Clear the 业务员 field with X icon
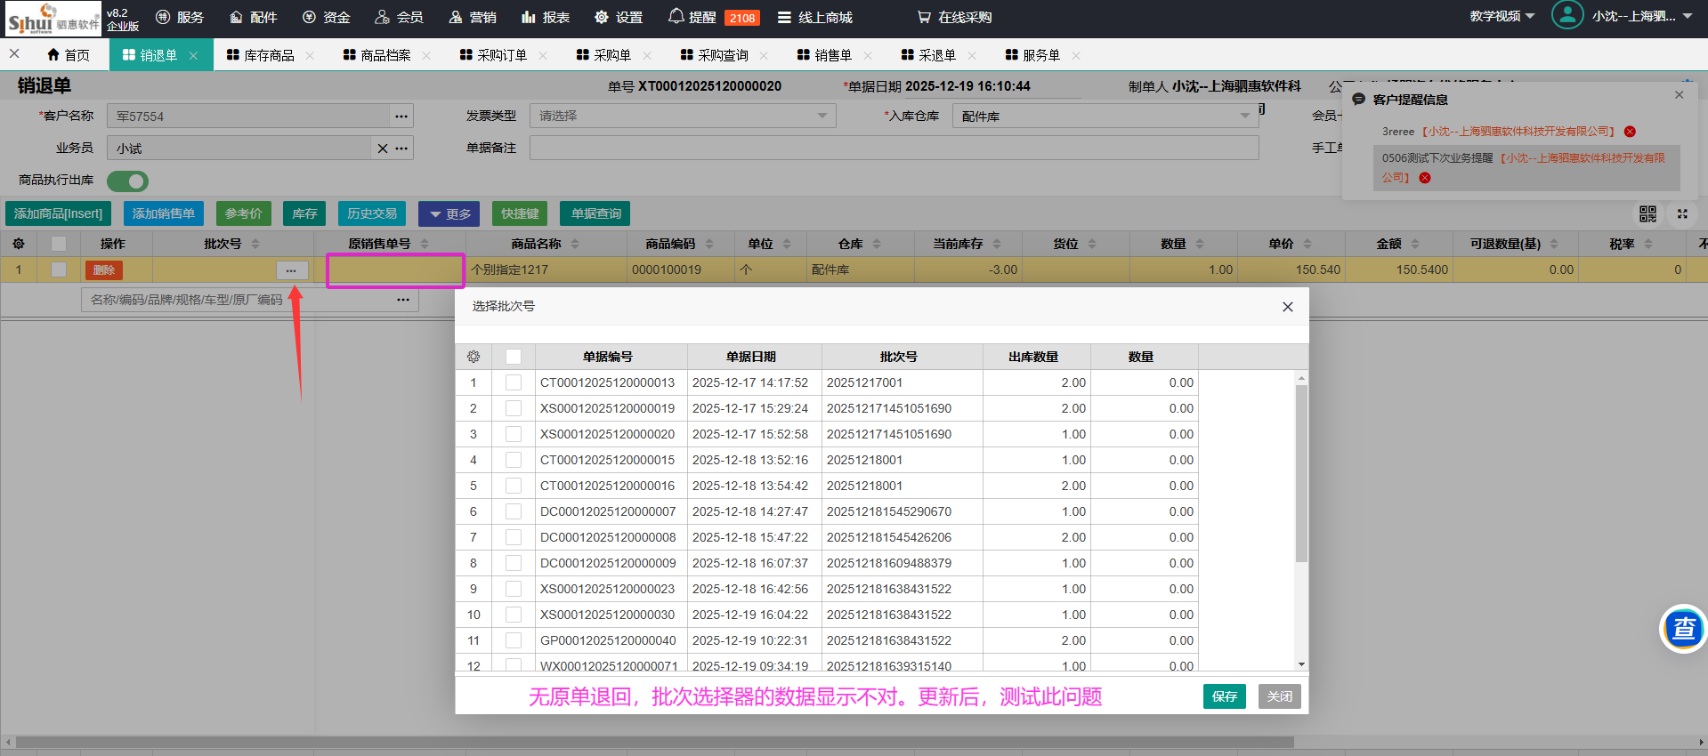The width and height of the screenshot is (1708, 756). pyautogui.click(x=383, y=149)
